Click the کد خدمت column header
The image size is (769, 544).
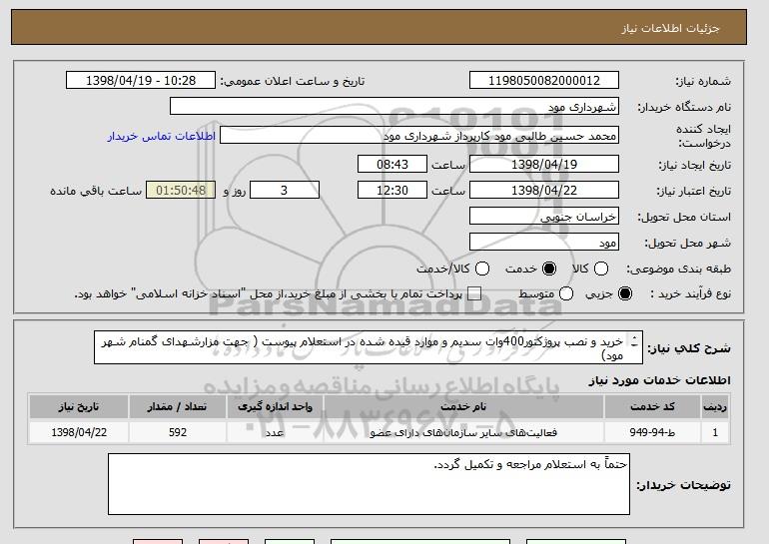pyautogui.click(x=652, y=407)
